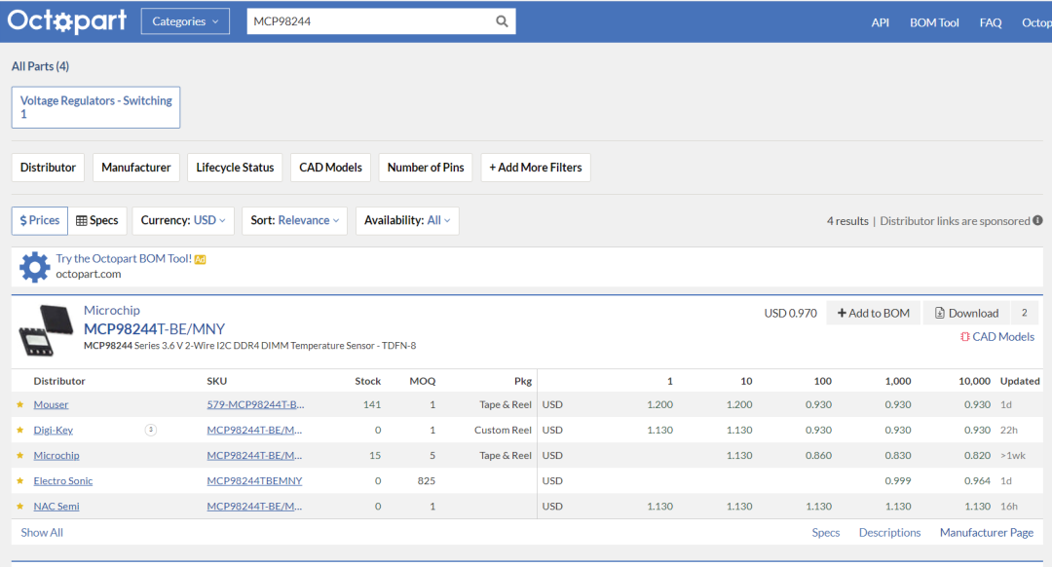This screenshot has height=567, width=1052.
Task: Click Show All distributors link
Action: [x=42, y=532]
